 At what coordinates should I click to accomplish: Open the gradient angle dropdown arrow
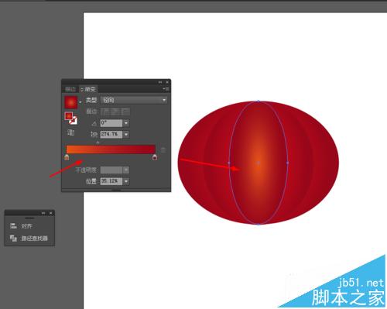[126, 123]
